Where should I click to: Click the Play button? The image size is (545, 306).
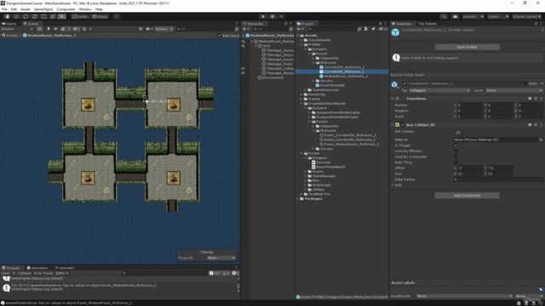pos(263,16)
